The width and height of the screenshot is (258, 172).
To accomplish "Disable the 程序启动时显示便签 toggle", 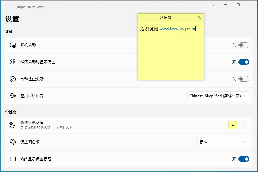I will point(244,62).
